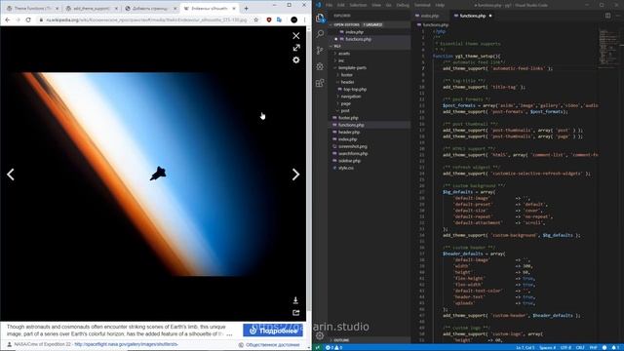This screenshot has width=624, height=351.
Task: Open the Edit menu in VS Code
Action: pyautogui.click(x=340, y=5)
